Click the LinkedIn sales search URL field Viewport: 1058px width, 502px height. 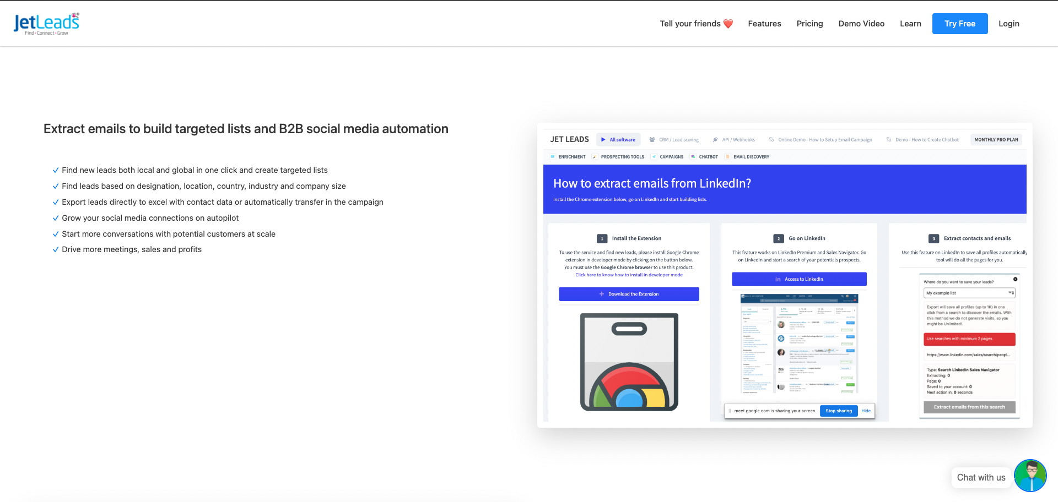point(969,355)
